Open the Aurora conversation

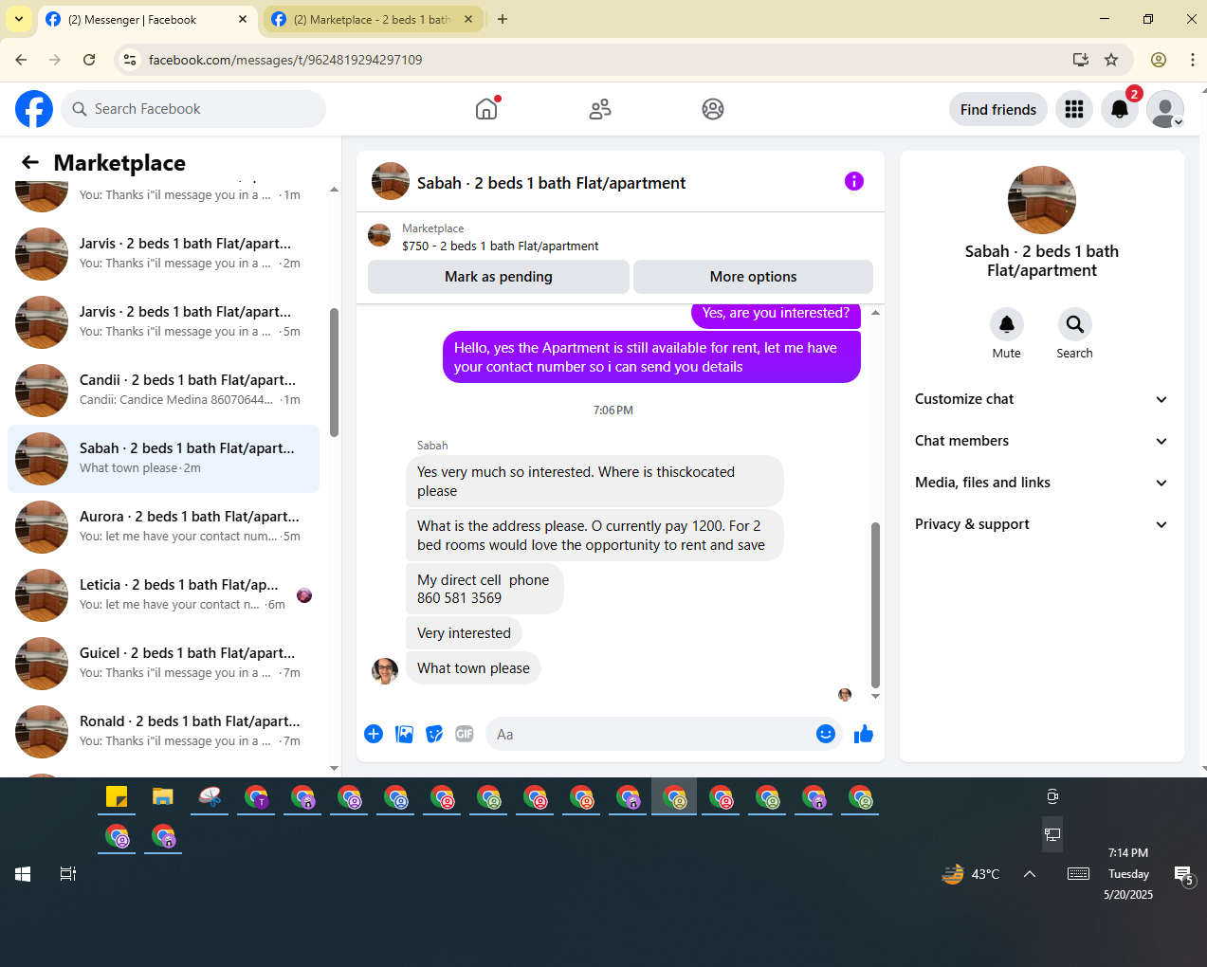[163, 526]
